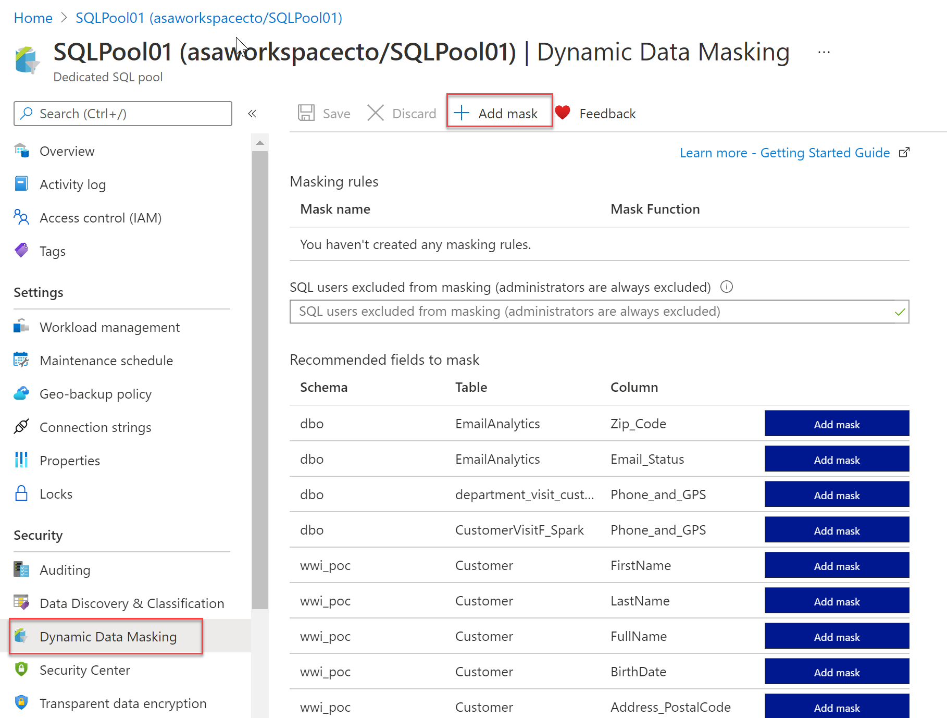
Task: Click the Locks padlock icon
Action: [x=21, y=493]
